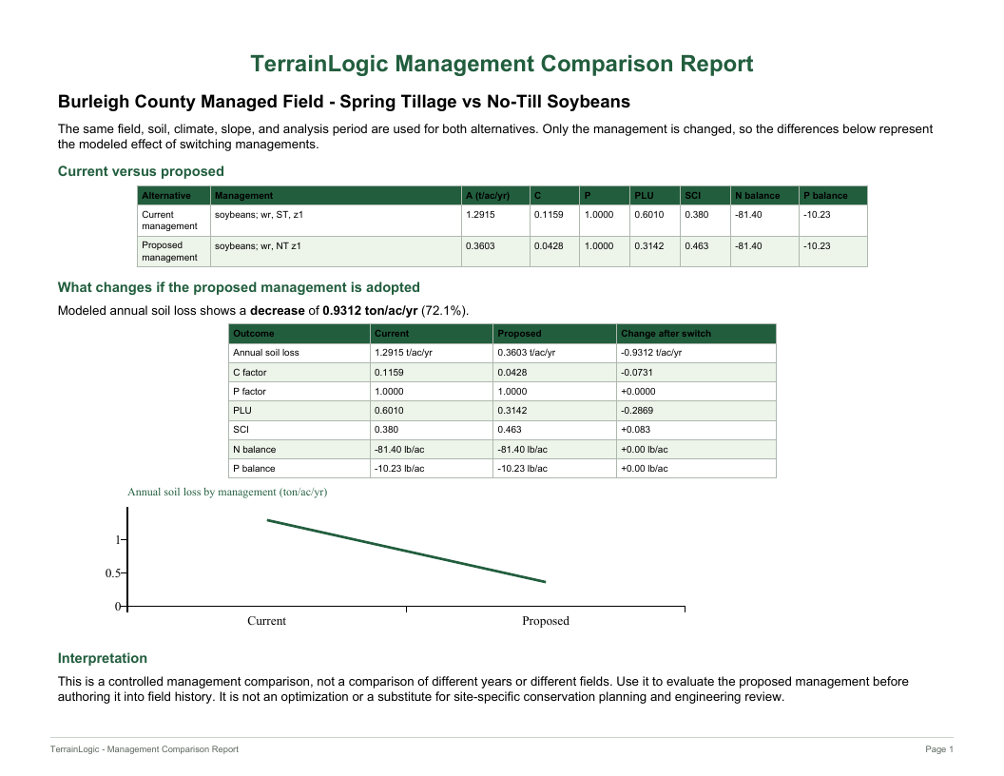Click the 'Proposed' x-axis label on the chart

click(x=546, y=620)
